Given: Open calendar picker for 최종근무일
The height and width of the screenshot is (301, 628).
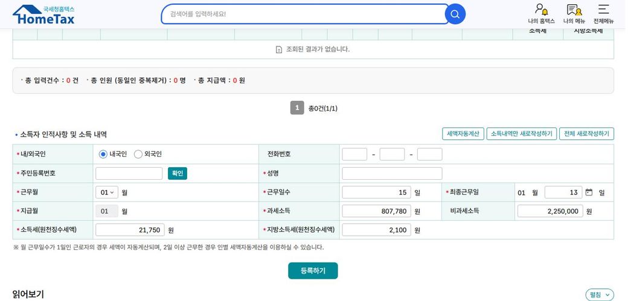Looking at the screenshot, I should (x=589, y=193).
